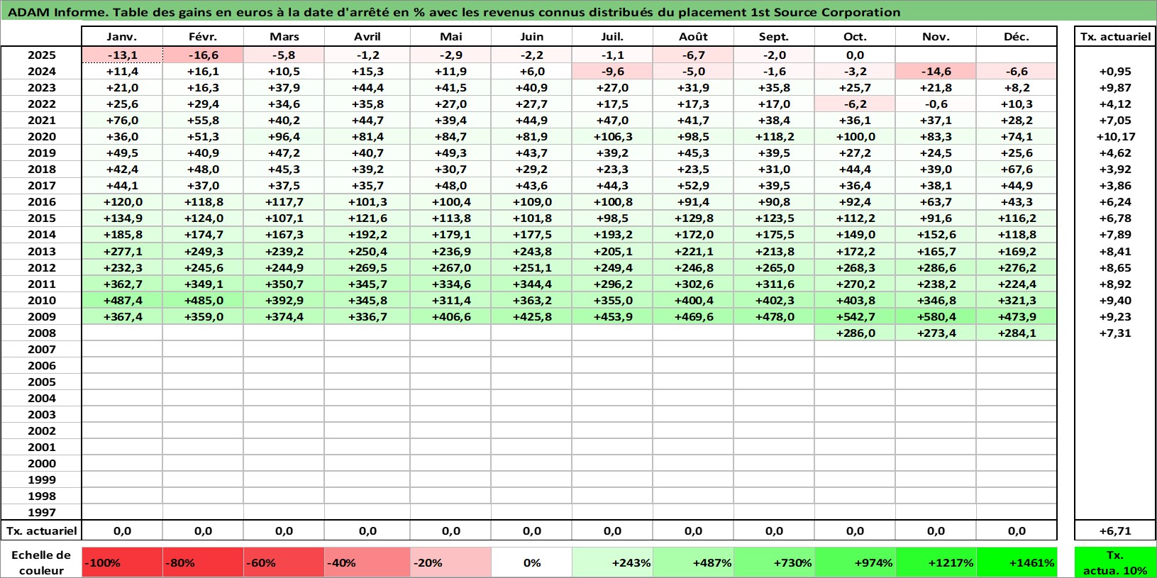Viewport: 1157px width, 578px height.
Task: Click the 1997 row label
Action: point(41,512)
